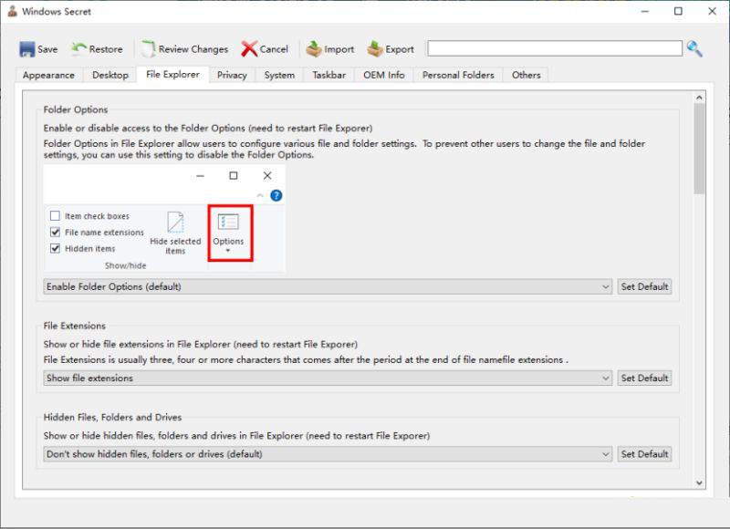Click the Export toolbar button
The height and width of the screenshot is (529, 730).
[391, 49]
